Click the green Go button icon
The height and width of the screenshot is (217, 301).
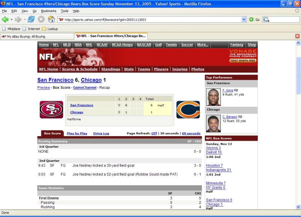(251, 20)
